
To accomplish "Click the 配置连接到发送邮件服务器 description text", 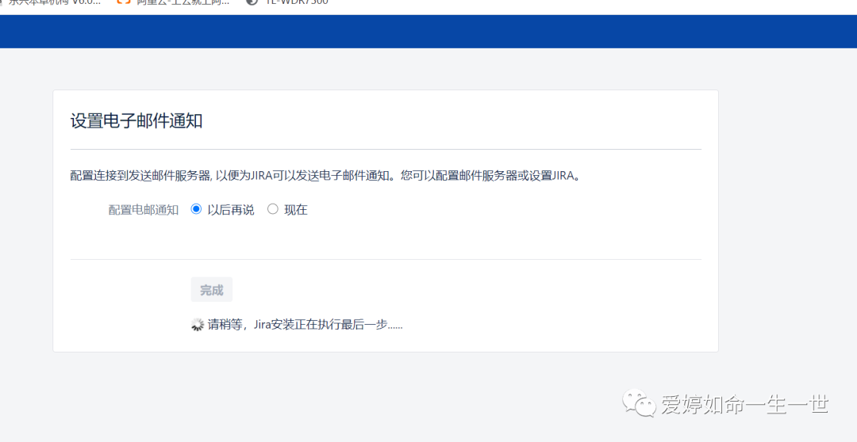I will click(x=325, y=177).
